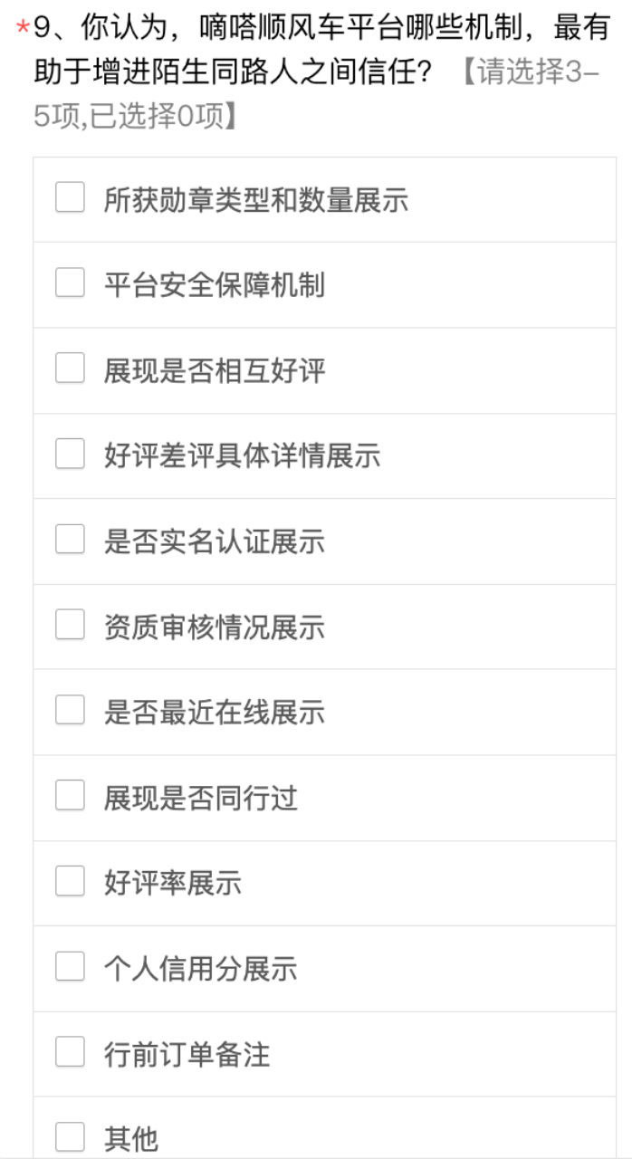Click the 好评率展示 label text
Screen dimensions: 632x1159
tap(172, 883)
